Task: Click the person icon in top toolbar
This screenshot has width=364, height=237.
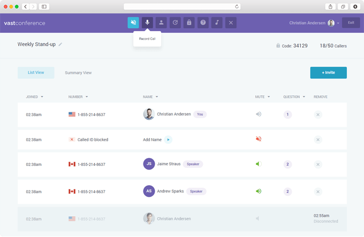Action: pos(161,22)
